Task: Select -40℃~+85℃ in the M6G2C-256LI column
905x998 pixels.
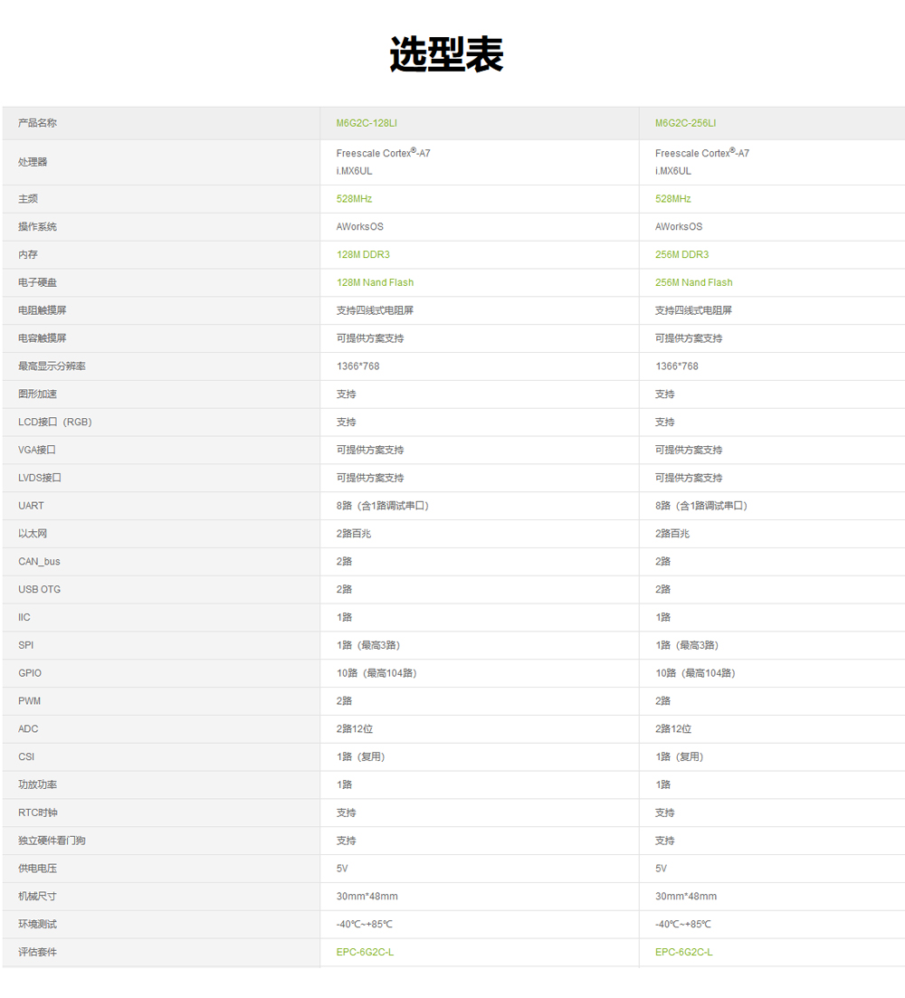Action: 683,925
